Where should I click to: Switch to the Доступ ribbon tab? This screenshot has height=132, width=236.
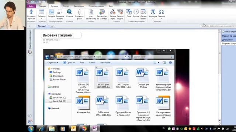click(x=66, y=6)
